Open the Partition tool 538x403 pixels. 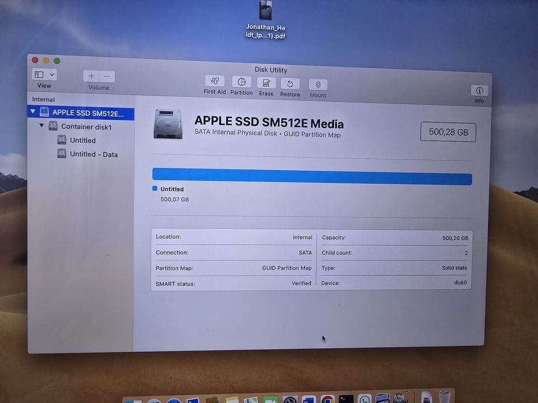[x=242, y=82]
